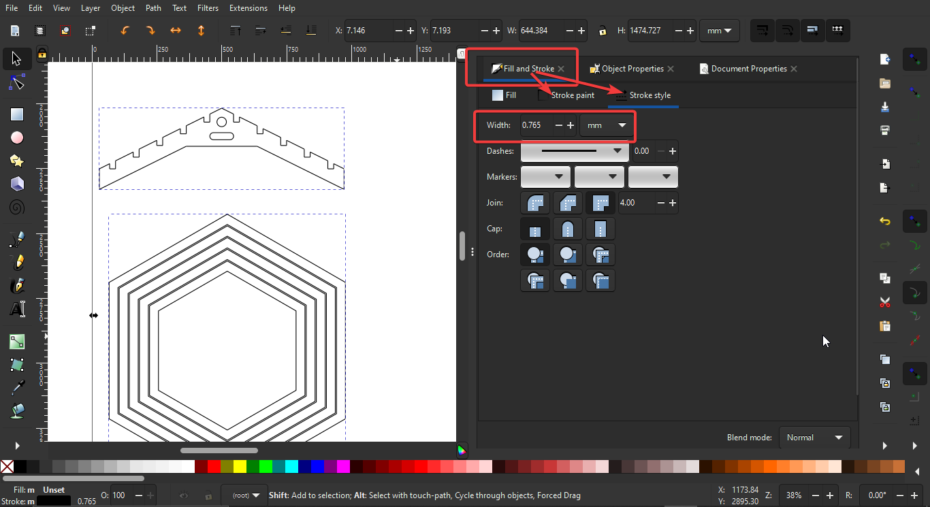This screenshot has height=507, width=930.
Task: Toggle the guides lock icon
Action: coord(42,53)
